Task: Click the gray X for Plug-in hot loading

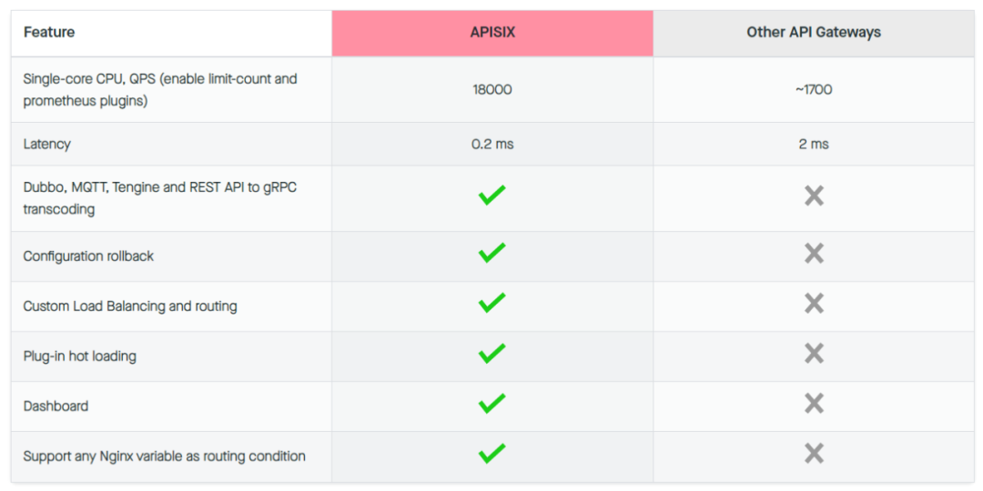Action: click(814, 354)
